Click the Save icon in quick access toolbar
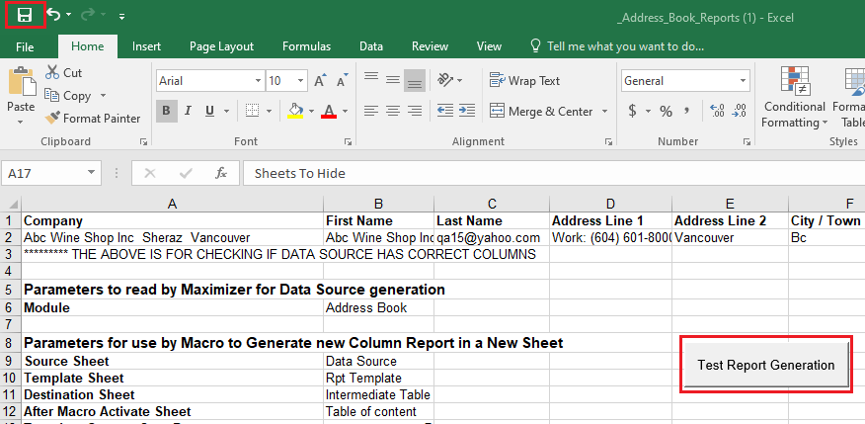The image size is (865, 424). [x=25, y=15]
